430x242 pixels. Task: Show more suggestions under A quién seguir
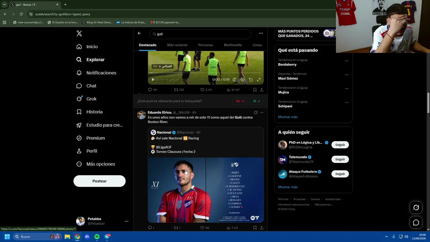(x=288, y=187)
